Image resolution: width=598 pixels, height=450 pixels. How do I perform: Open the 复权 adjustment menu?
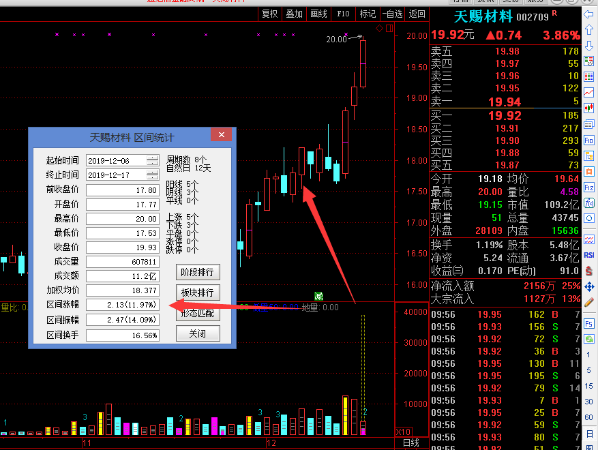point(269,14)
